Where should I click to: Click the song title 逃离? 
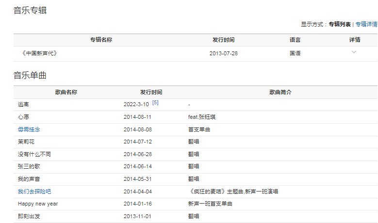coord(24,105)
